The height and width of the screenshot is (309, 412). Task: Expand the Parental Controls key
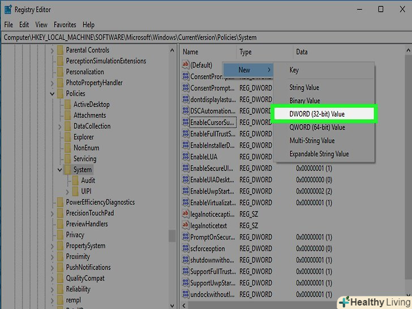[x=52, y=50]
